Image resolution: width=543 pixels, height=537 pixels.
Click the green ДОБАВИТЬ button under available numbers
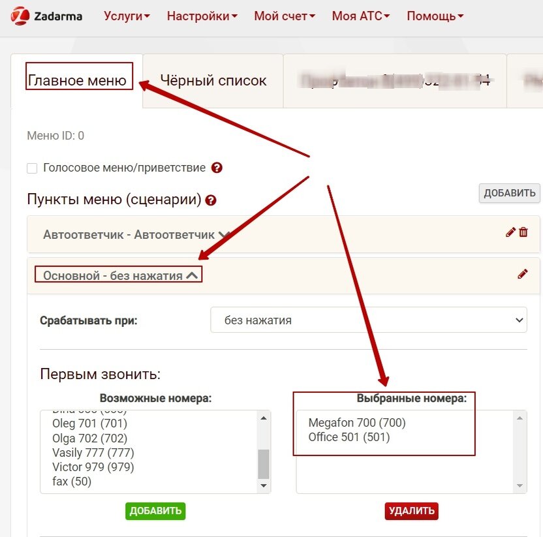pyautogui.click(x=155, y=511)
